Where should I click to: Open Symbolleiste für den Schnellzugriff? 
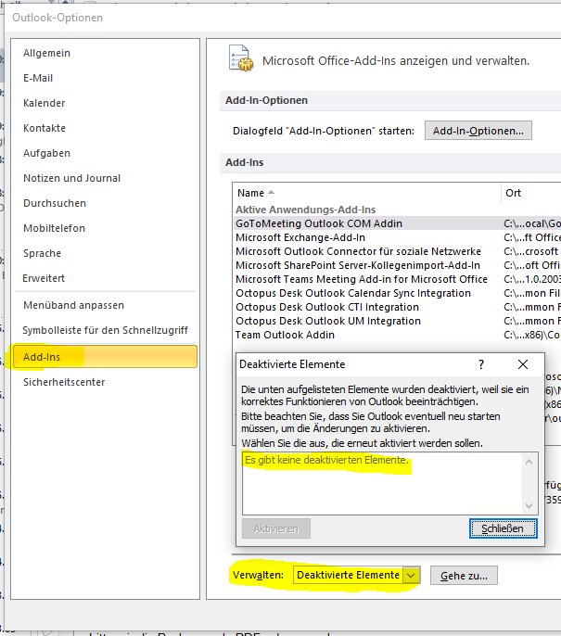pyautogui.click(x=106, y=330)
